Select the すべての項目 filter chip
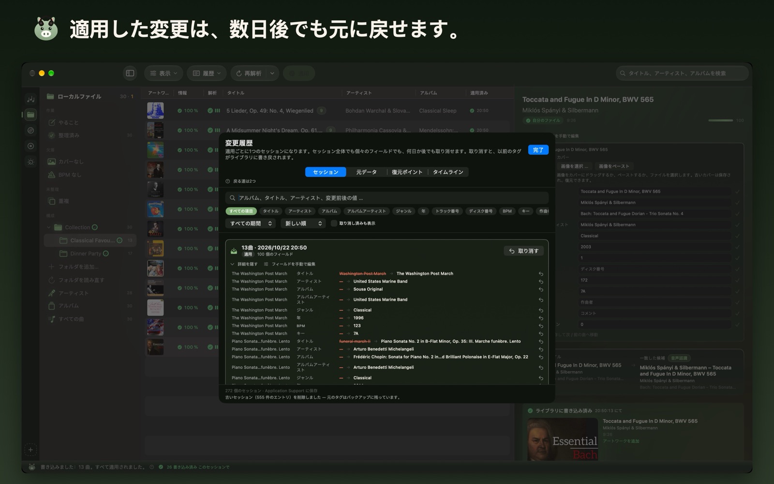Image resolution: width=774 pixels, height=484 pixels. 241,211
